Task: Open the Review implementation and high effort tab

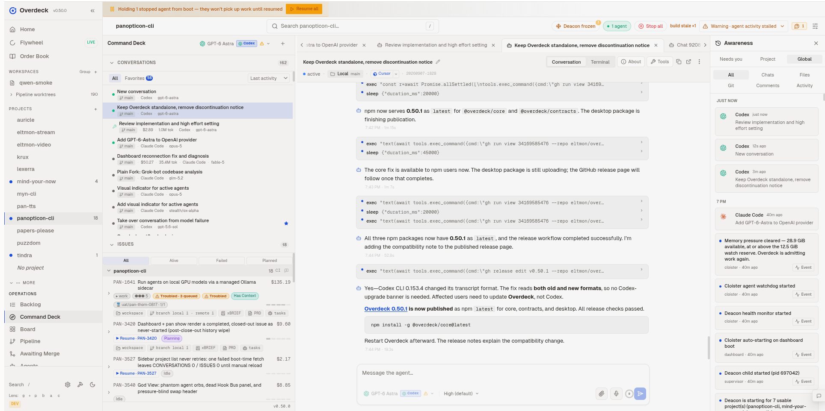Action: [x=436, y=45]
